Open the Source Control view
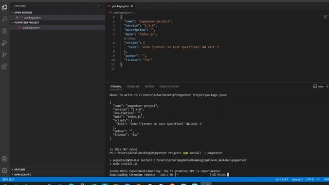 click(5, 54)
